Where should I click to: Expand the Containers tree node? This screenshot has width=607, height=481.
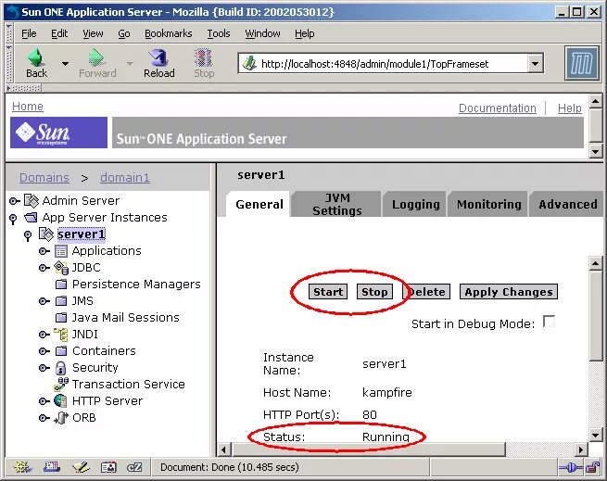(44, 351)
